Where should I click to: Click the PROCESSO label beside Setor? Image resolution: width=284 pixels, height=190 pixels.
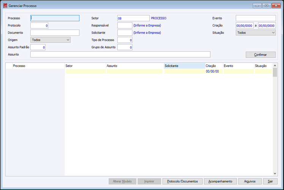(159, 18)
